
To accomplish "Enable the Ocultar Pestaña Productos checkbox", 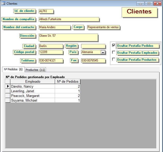I will 114,59.
